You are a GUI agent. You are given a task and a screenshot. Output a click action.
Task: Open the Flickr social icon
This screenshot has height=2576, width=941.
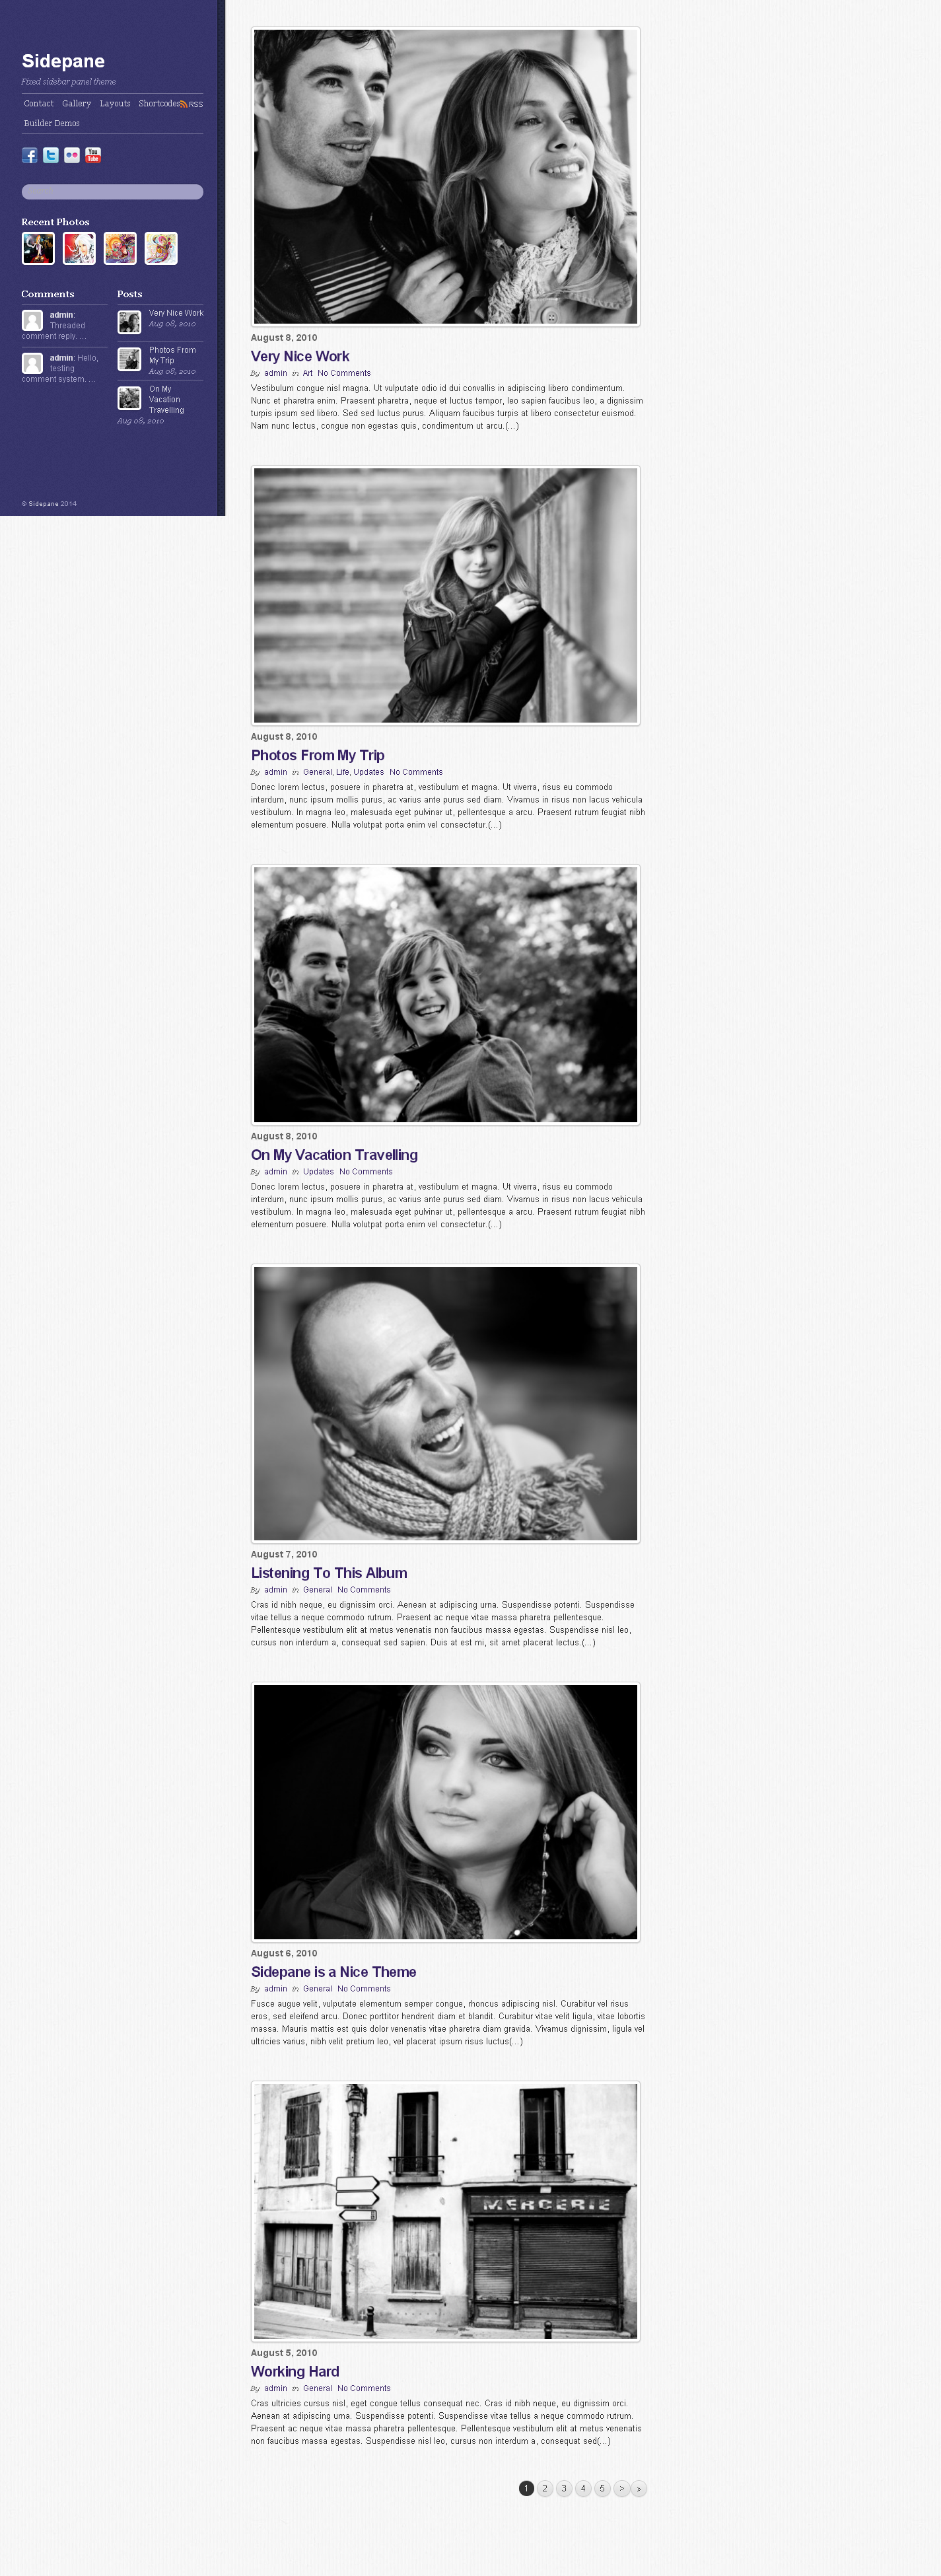(x=72, y=155)
